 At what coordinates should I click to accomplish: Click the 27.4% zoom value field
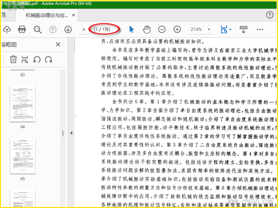tap(196, 29)
